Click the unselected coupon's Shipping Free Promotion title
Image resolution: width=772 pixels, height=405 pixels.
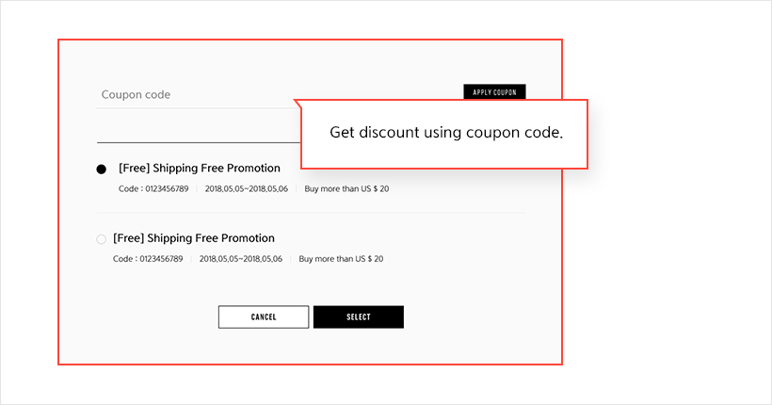click(x=194, y=238)
